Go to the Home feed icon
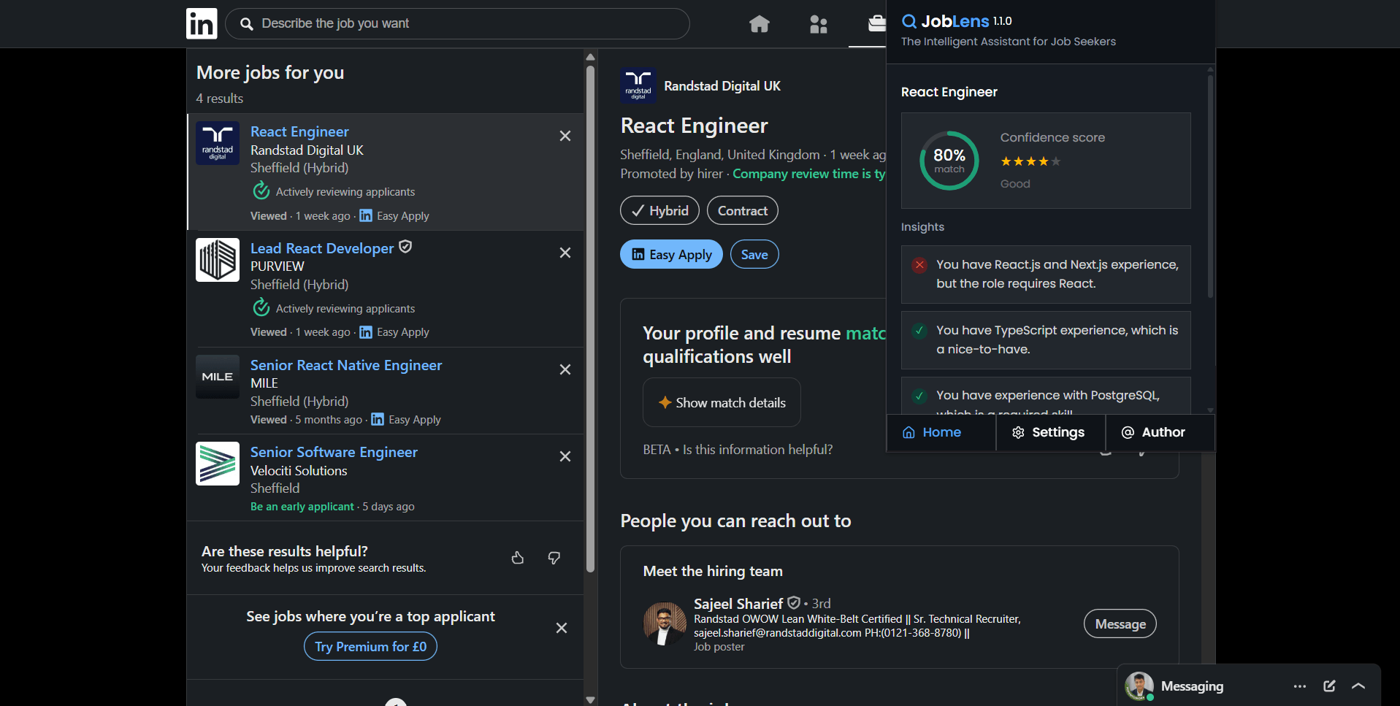Viewport: 1400px width, 706px height. (760, 24)
